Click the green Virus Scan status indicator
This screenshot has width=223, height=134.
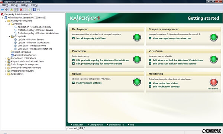coord(214,59)
